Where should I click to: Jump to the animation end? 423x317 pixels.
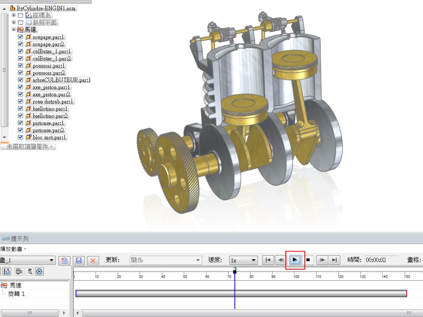tap(334, 260)
